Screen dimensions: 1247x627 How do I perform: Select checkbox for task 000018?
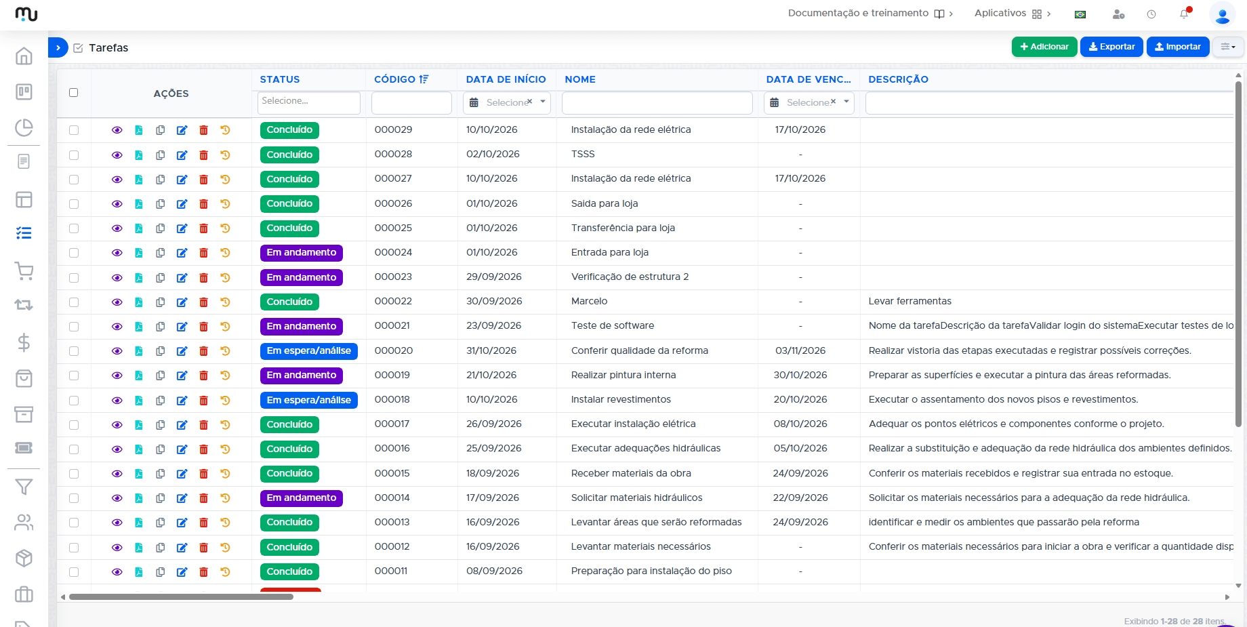tap(74, 400)
